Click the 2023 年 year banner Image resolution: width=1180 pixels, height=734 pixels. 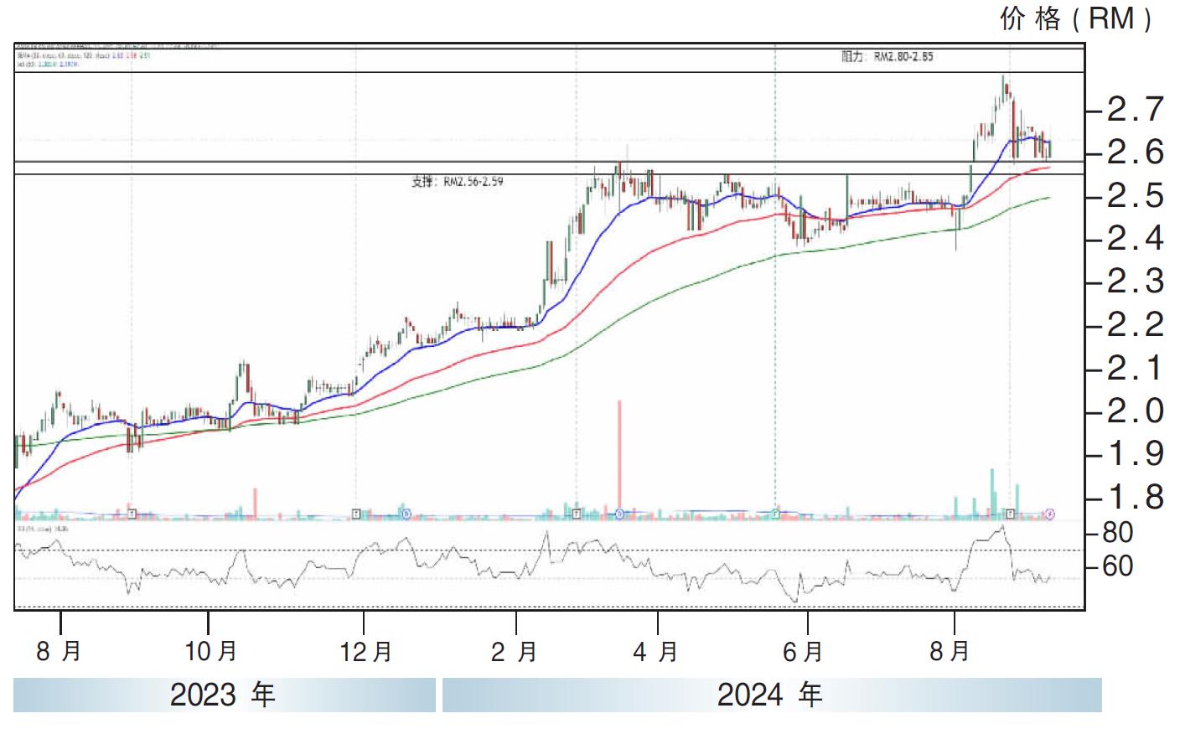[x=224, y=695]
